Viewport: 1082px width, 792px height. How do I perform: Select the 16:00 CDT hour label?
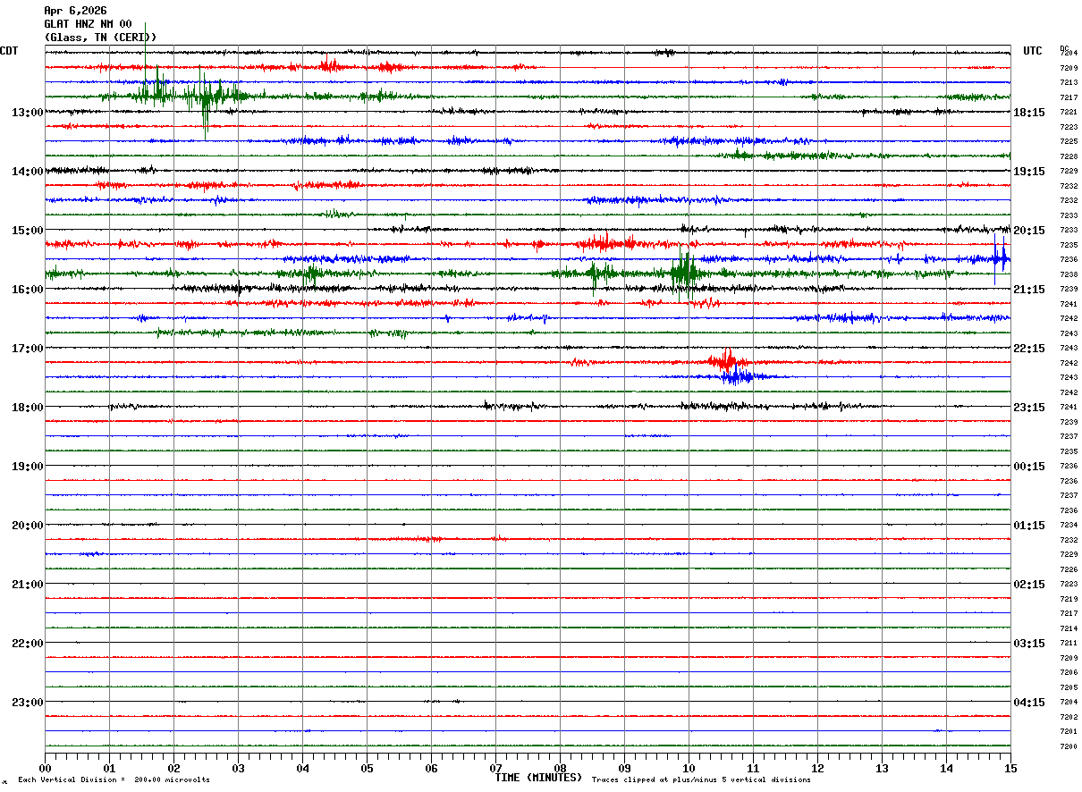(x=27, y=290)
